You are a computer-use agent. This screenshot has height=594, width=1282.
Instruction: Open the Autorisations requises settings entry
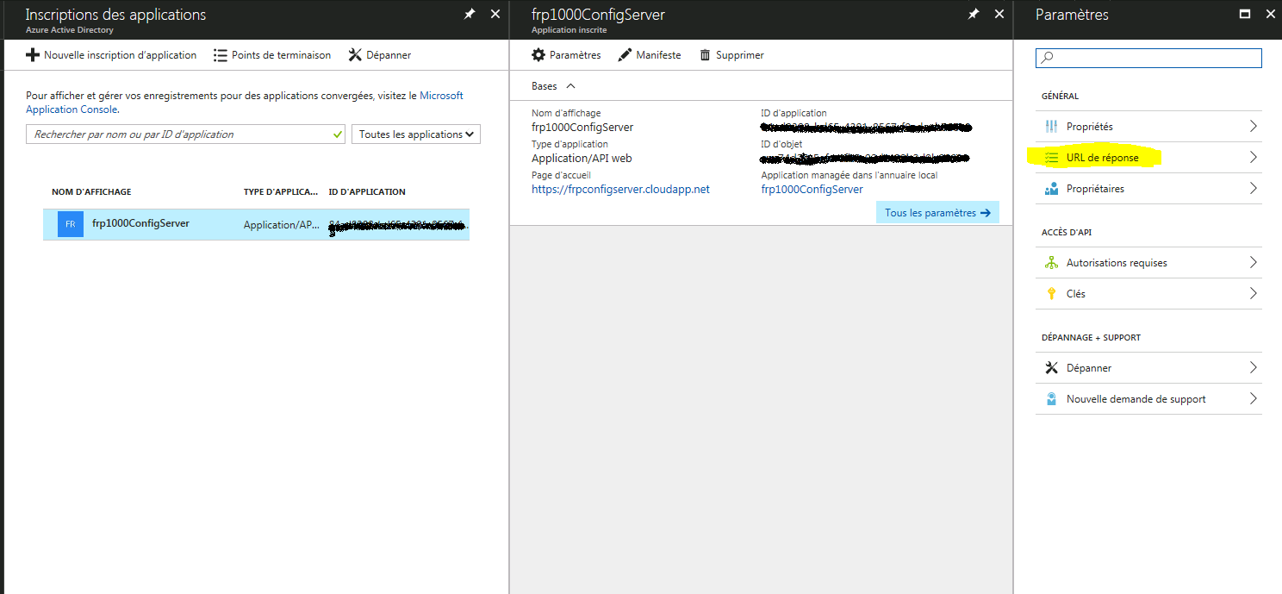(1148, 263)
